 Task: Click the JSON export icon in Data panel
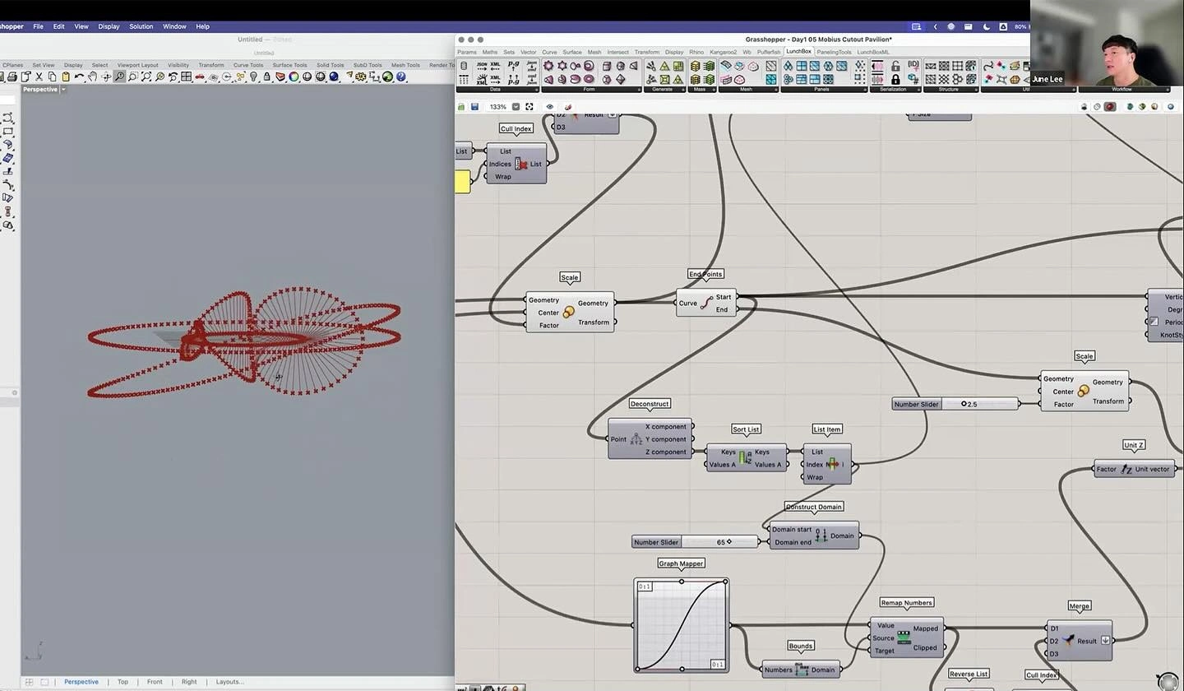483,66
